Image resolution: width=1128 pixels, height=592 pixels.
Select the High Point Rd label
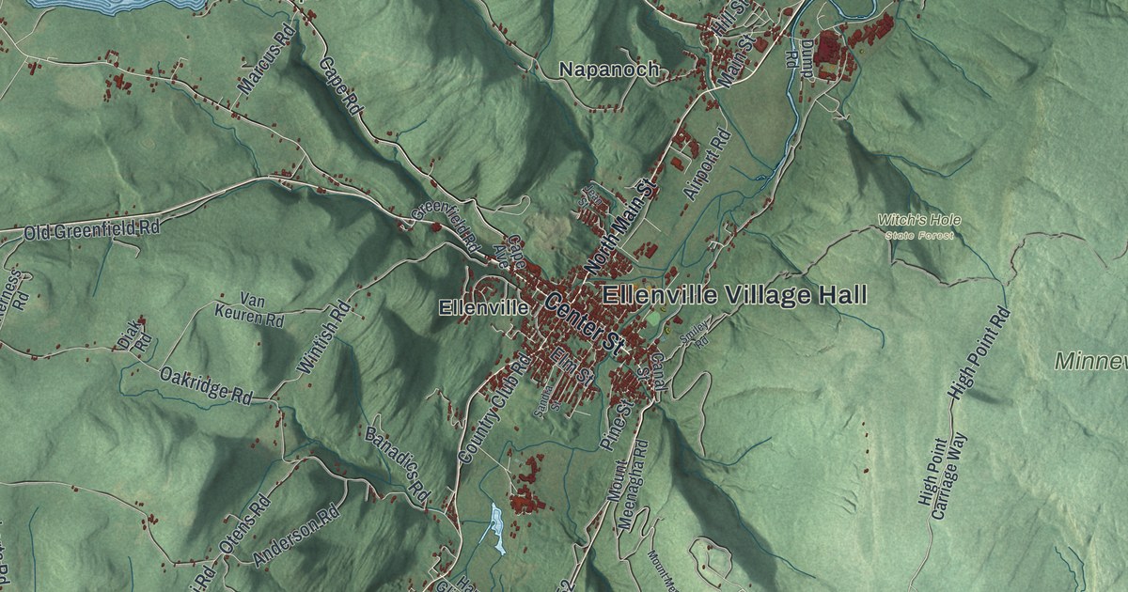point(979,354)
